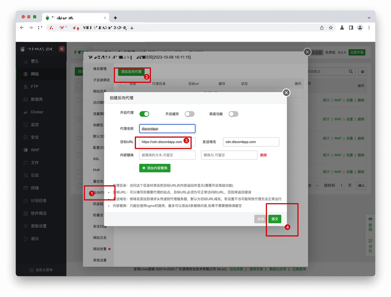Go back using the browser back arrow
Image resolution: width=391 pixels, height=297 pixels.
point(22,28)
